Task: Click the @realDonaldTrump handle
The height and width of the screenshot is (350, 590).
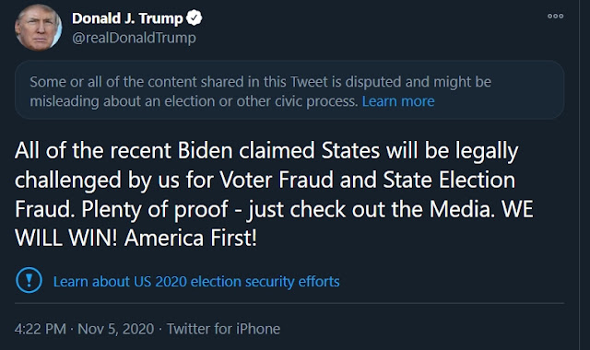Action: (134, 38)
